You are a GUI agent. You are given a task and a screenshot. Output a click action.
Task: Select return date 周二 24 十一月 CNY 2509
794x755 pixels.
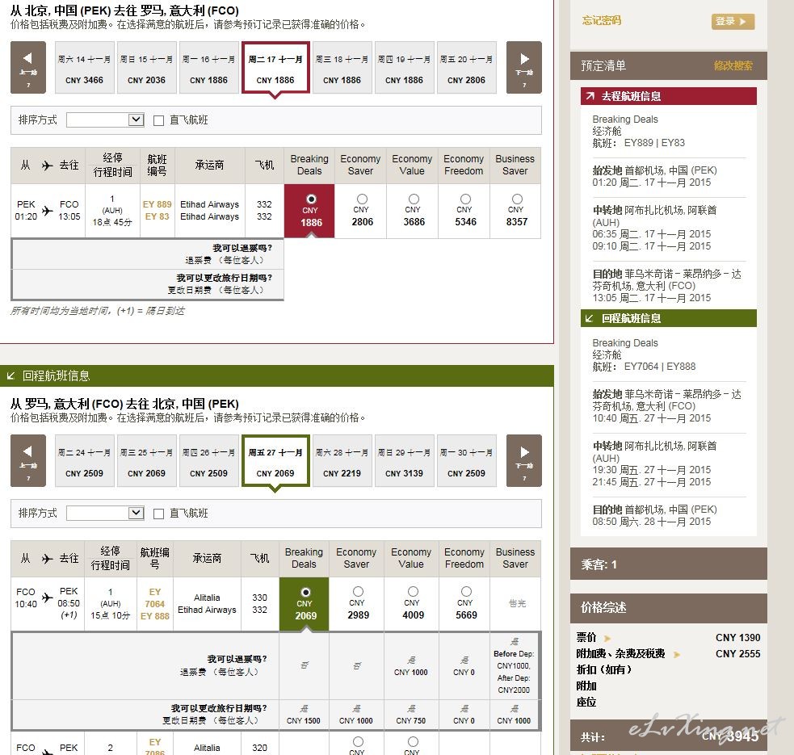(85, 461)
